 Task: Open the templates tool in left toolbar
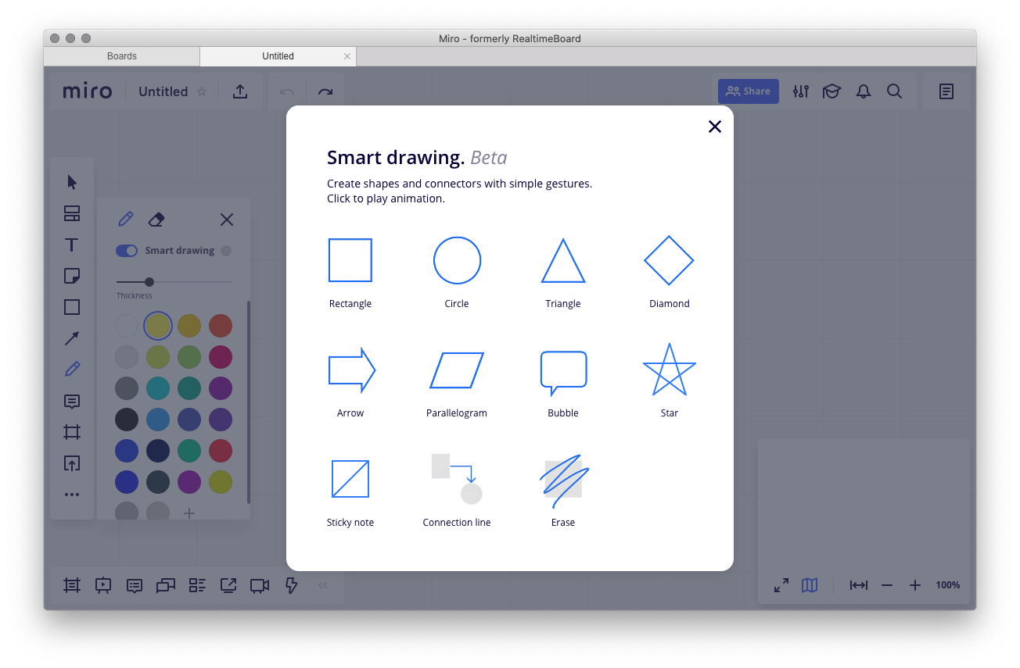72,213
